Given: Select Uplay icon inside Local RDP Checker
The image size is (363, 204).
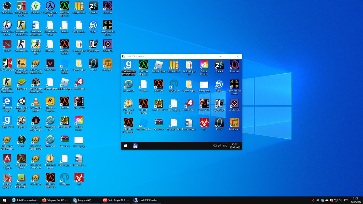Looking at the screenshot, I should [x=219, y=86].
